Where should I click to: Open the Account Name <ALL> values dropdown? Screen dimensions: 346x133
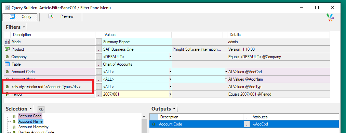point(170,79)
